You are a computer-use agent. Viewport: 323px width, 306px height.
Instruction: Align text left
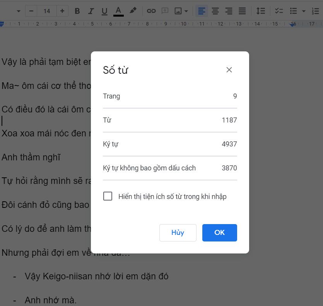coord(202,11)
